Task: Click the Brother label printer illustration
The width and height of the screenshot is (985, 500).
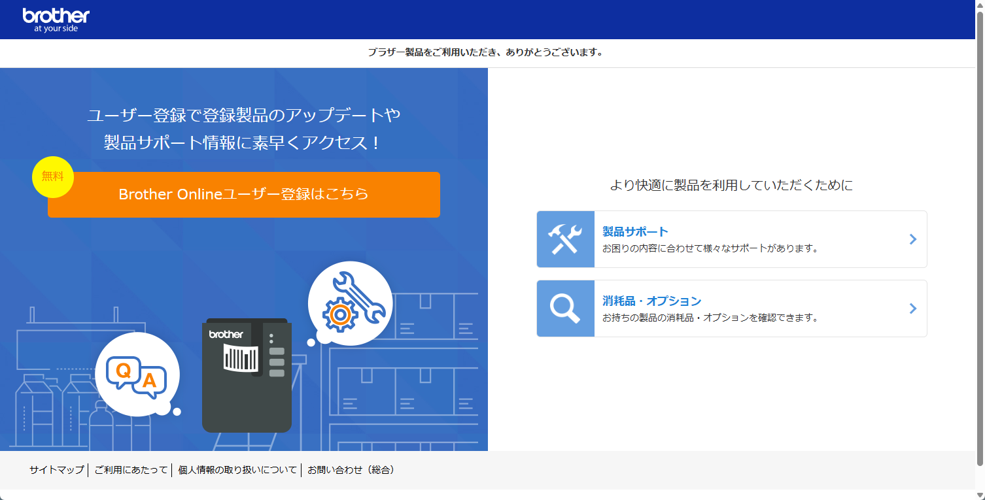Action: point(247,375)
